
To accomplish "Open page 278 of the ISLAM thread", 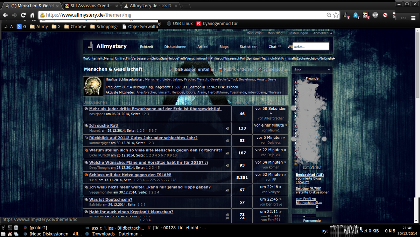I will point(174,180).
